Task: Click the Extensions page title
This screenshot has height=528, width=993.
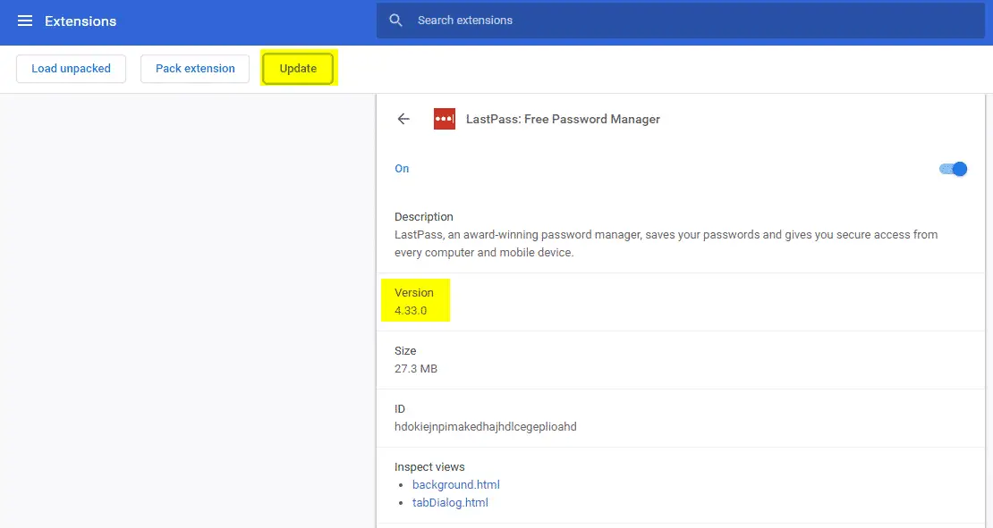Action: [81, 21]
